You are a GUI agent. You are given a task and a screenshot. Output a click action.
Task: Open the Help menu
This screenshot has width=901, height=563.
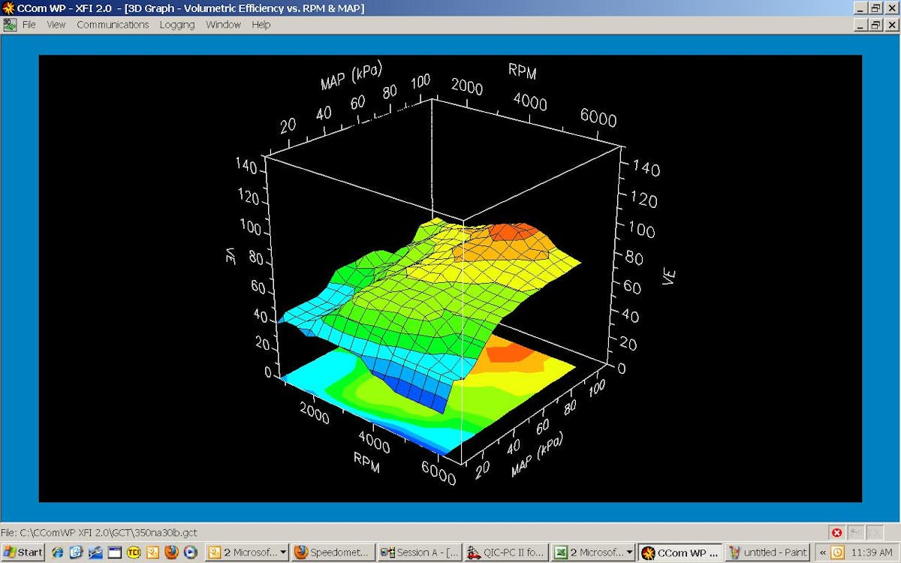pos(261,25)
